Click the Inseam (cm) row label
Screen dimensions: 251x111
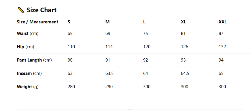[x=29, y=73]
